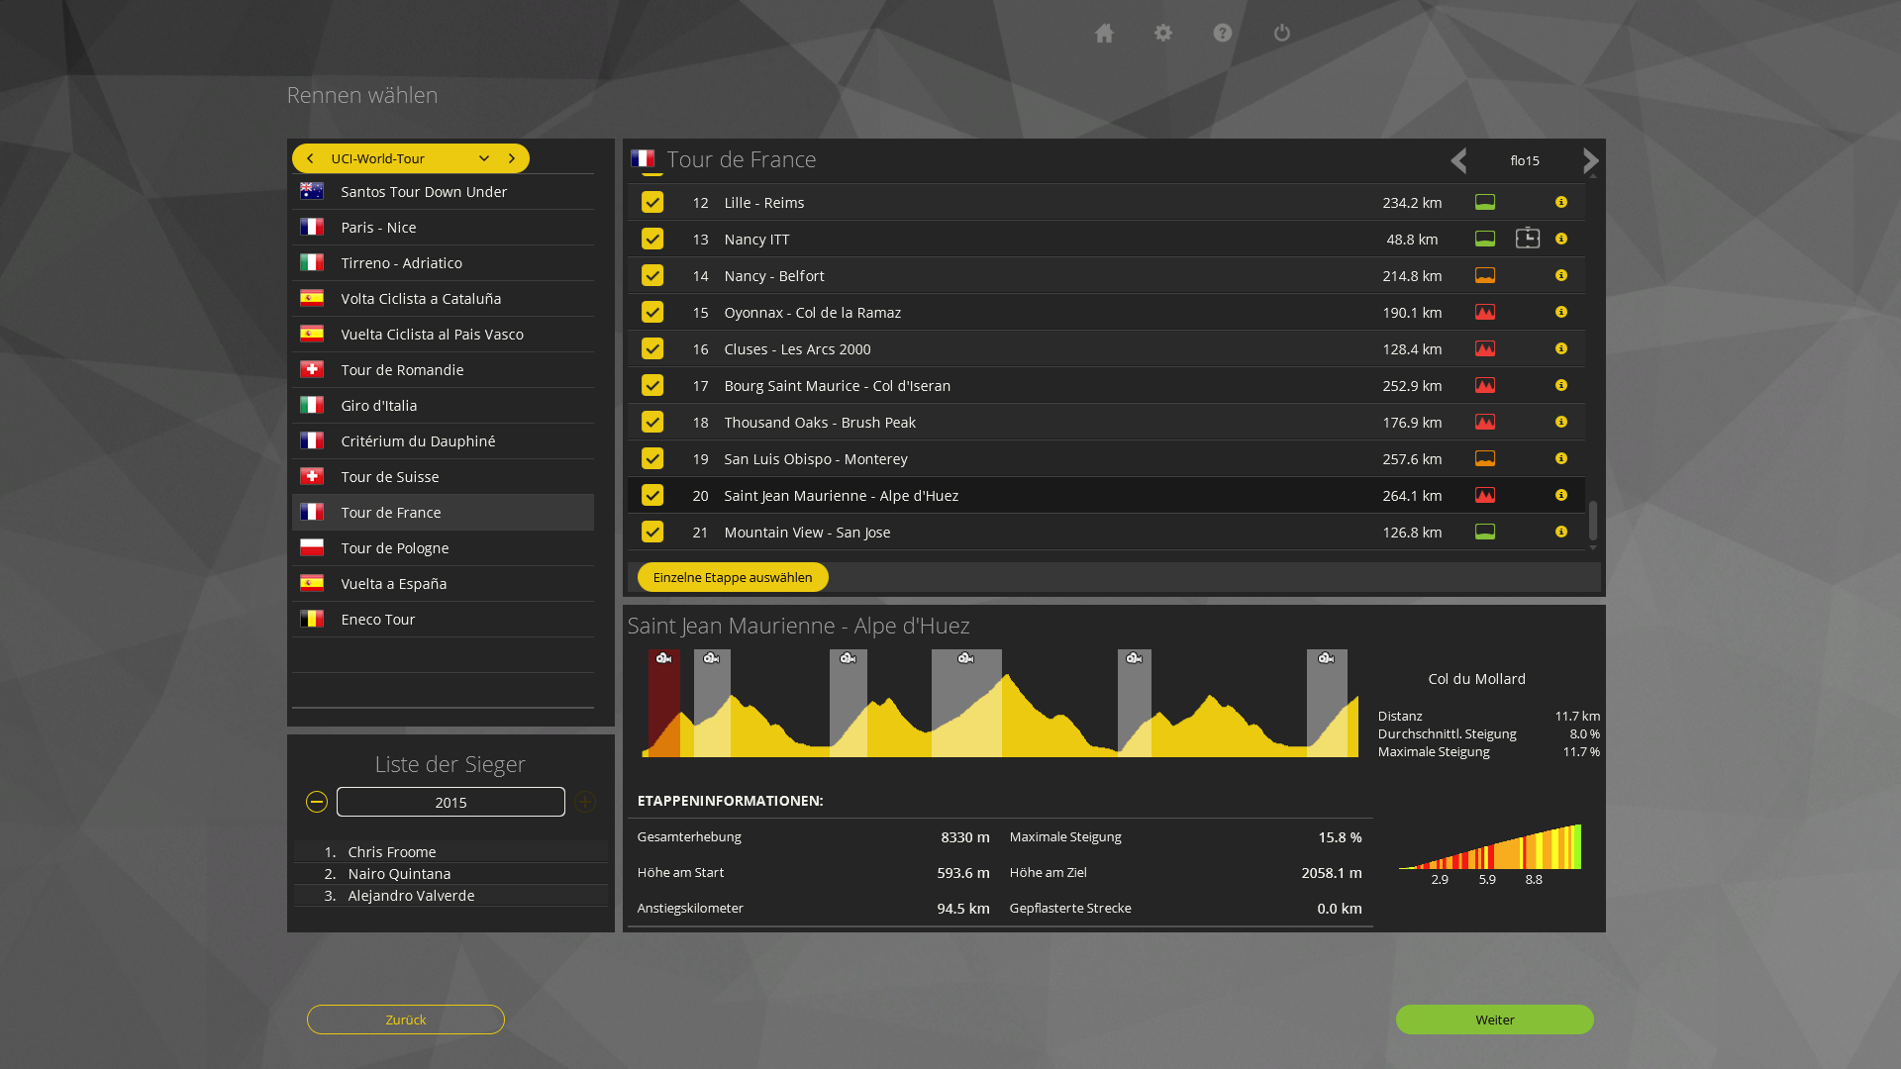Screen dimensions: 1901x1069
Task: Deselect stage 21 Mountain View - San Jose
Action: click(x=652, y=533)
